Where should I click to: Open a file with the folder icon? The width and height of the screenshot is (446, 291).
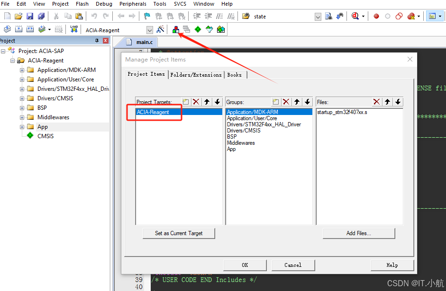[18, 16]
